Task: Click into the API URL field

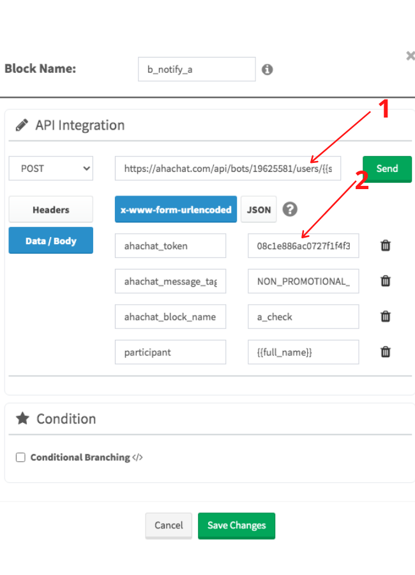Action: tap(228, 168)
